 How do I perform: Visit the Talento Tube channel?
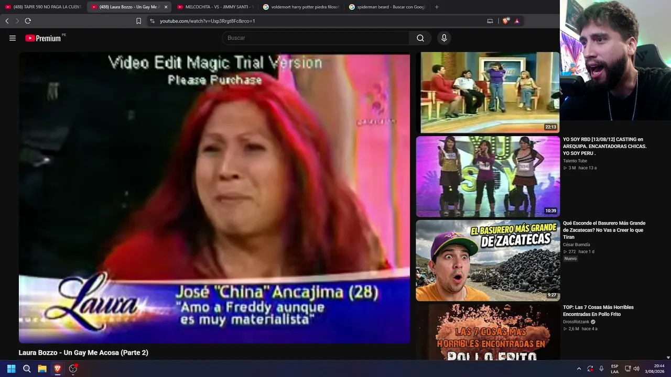575,161
